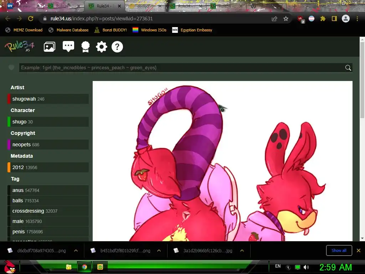Focus the tag search input field
This screenshot has height=274, width=365.
[x=181, y=68]
